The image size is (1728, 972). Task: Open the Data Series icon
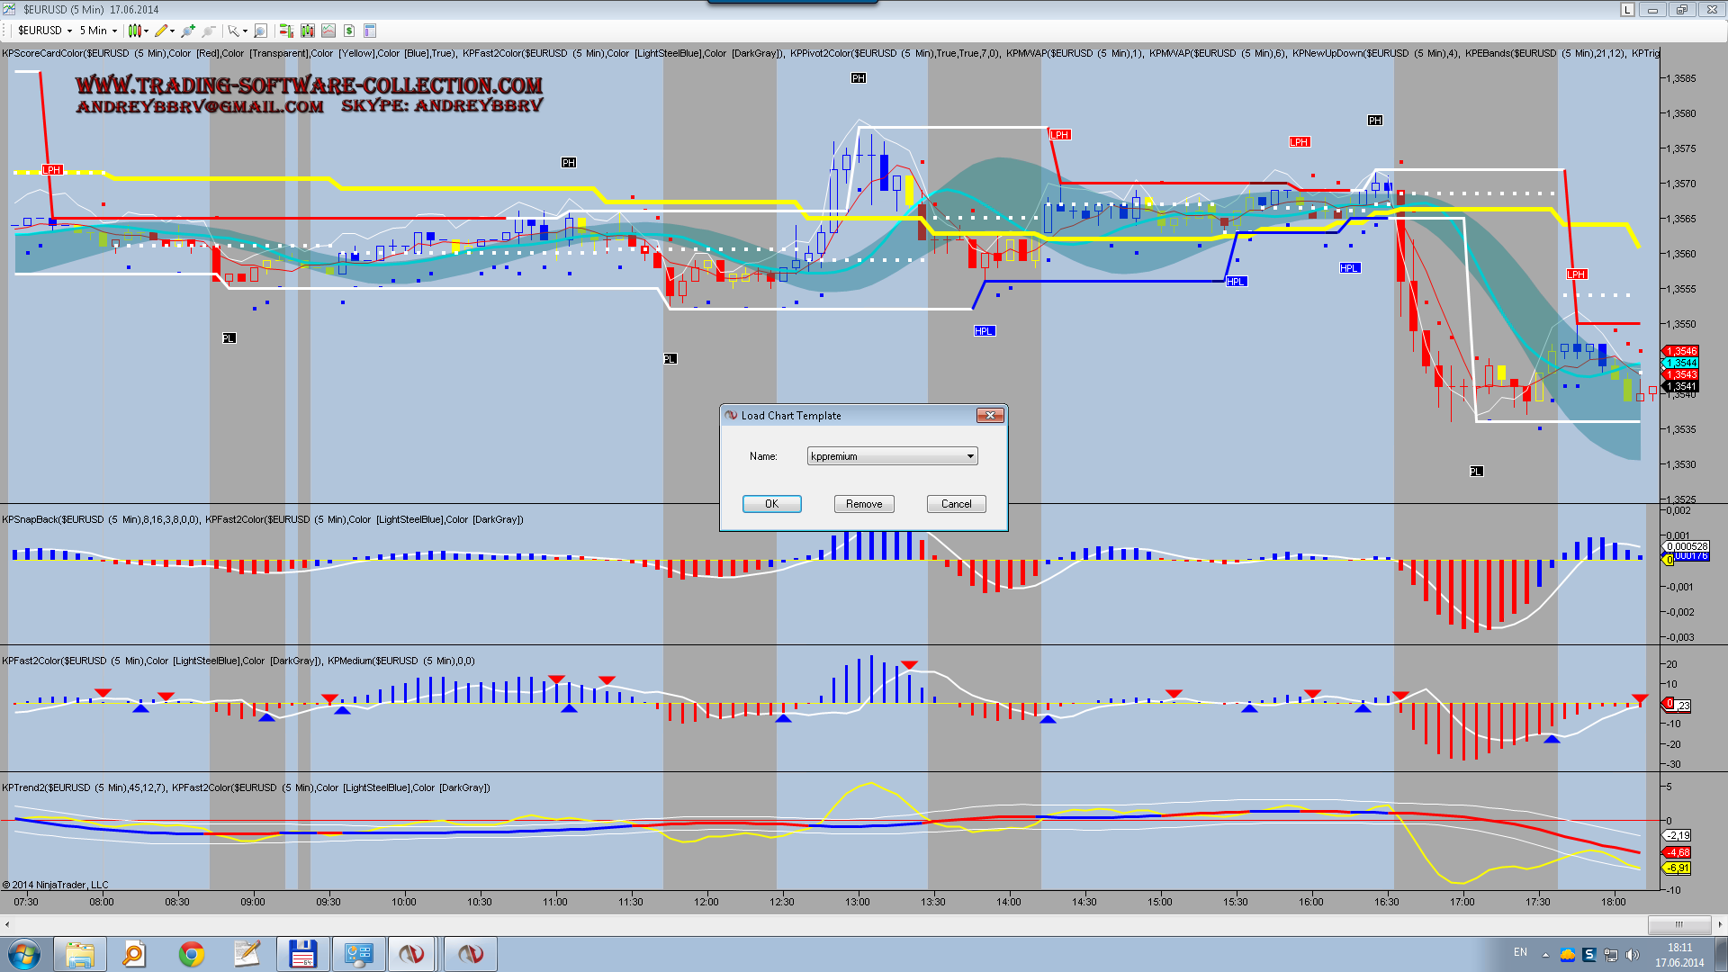pos(308,31)
